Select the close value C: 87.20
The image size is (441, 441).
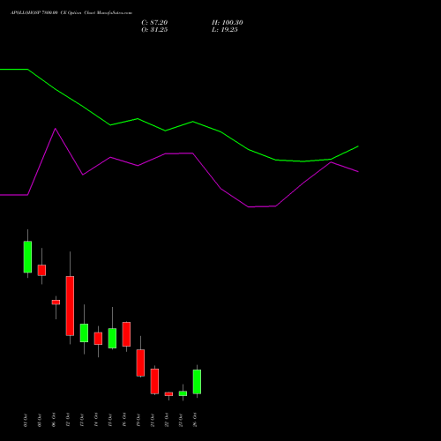pyautogui.click(x=154, y=23)
